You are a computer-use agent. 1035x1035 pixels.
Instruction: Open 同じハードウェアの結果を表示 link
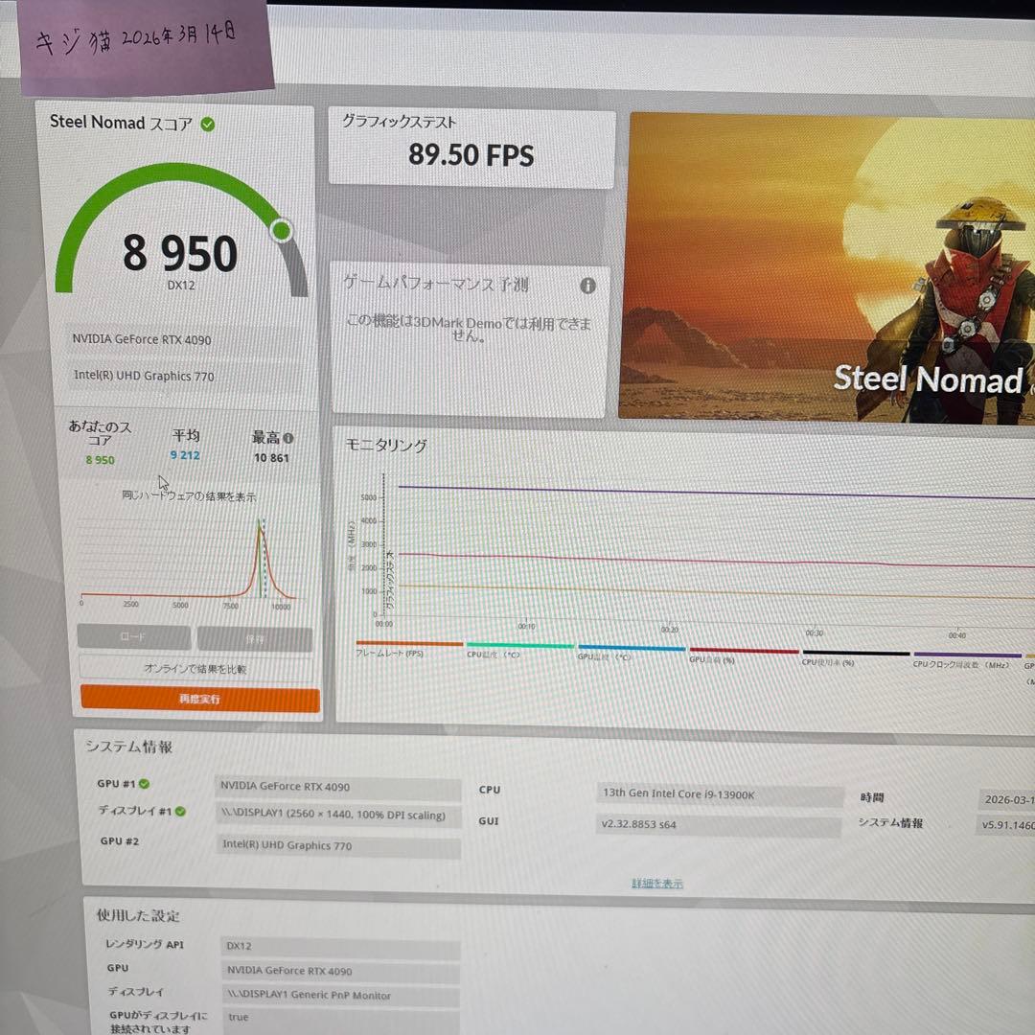(x=189, y=495)
